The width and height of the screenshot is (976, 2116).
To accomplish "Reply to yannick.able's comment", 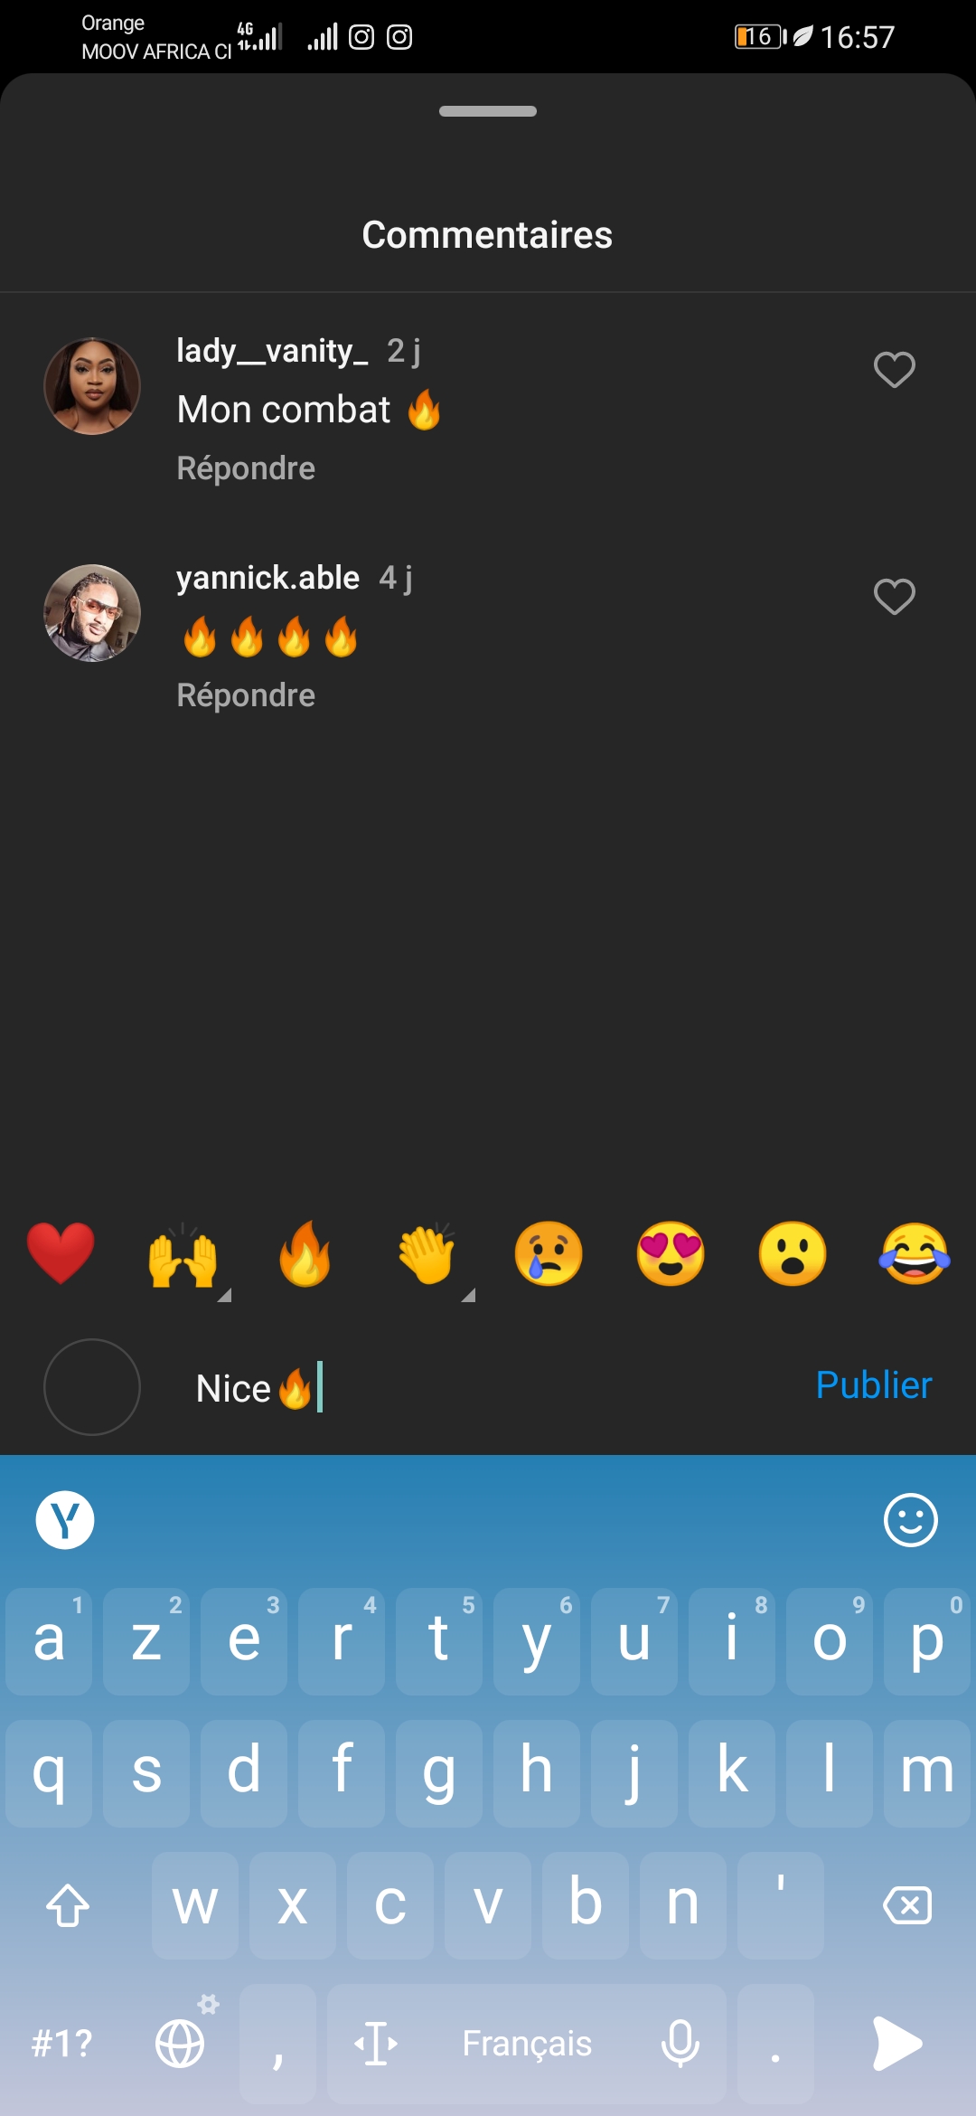I will point(246,695).
